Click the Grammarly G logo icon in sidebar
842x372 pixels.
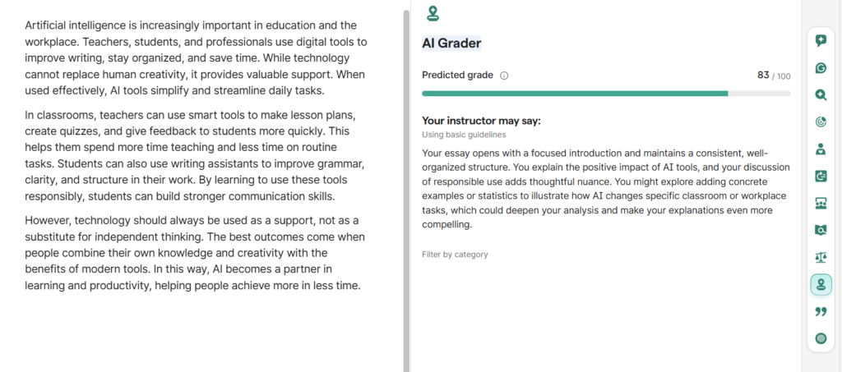click(x=820, y=67)
